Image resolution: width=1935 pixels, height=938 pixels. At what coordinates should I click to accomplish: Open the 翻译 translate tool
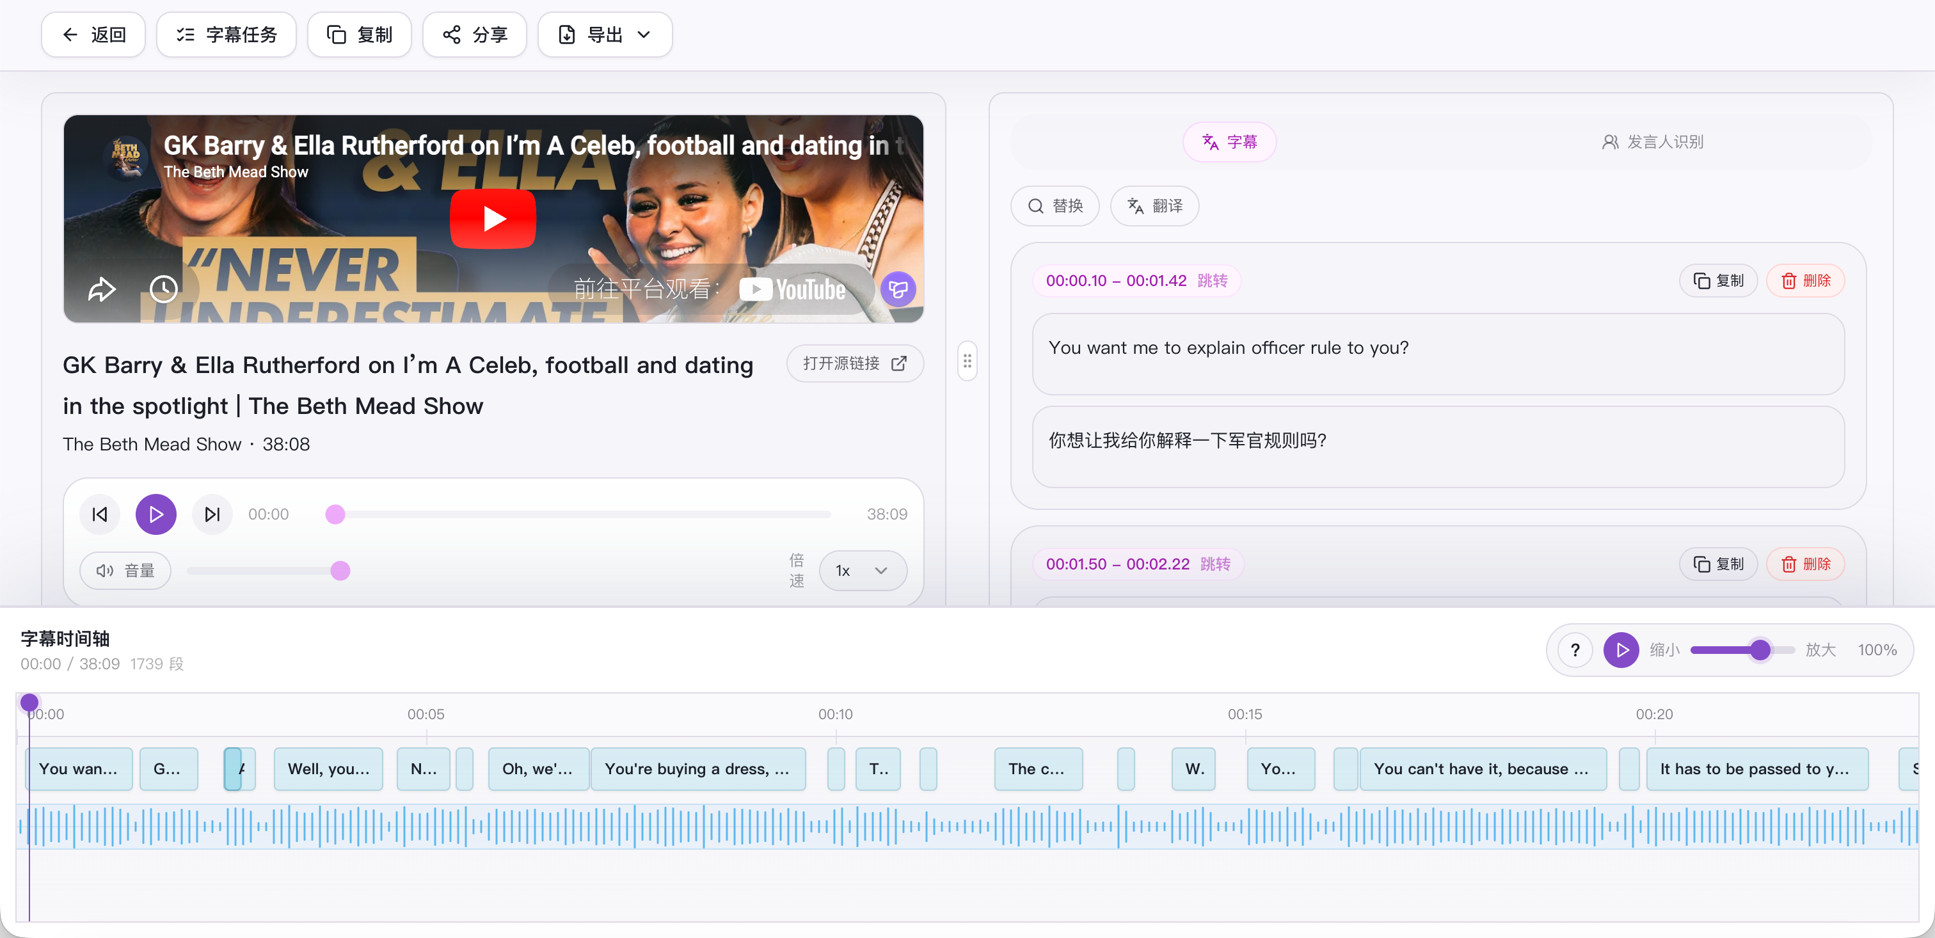point(1154,206)
